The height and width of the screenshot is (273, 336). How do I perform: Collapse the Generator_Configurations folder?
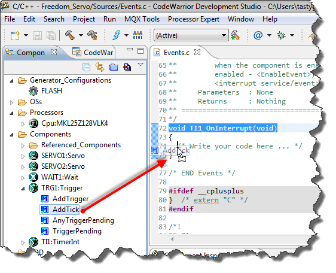[x=12, y=81]
